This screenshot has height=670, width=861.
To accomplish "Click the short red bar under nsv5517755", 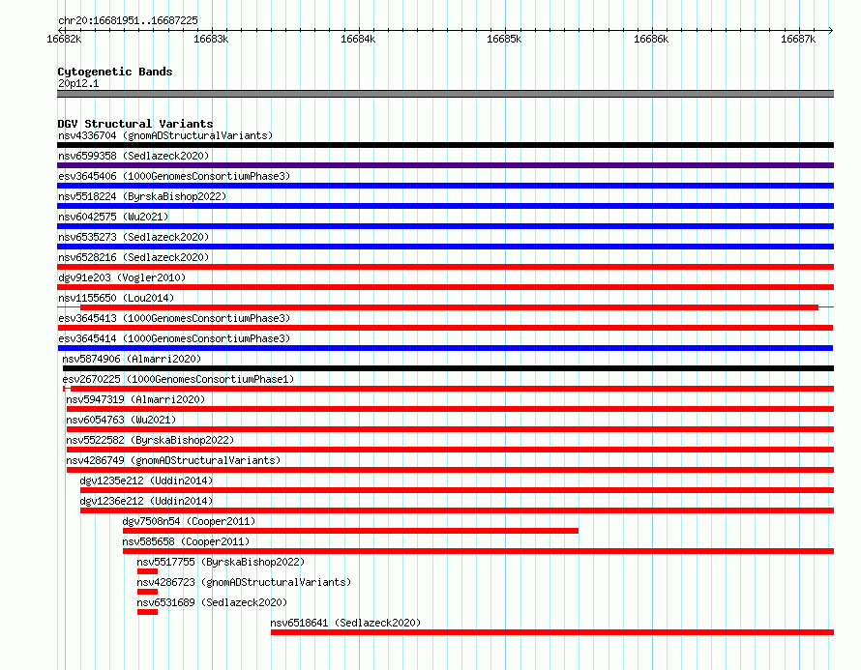I will [148, 571].
